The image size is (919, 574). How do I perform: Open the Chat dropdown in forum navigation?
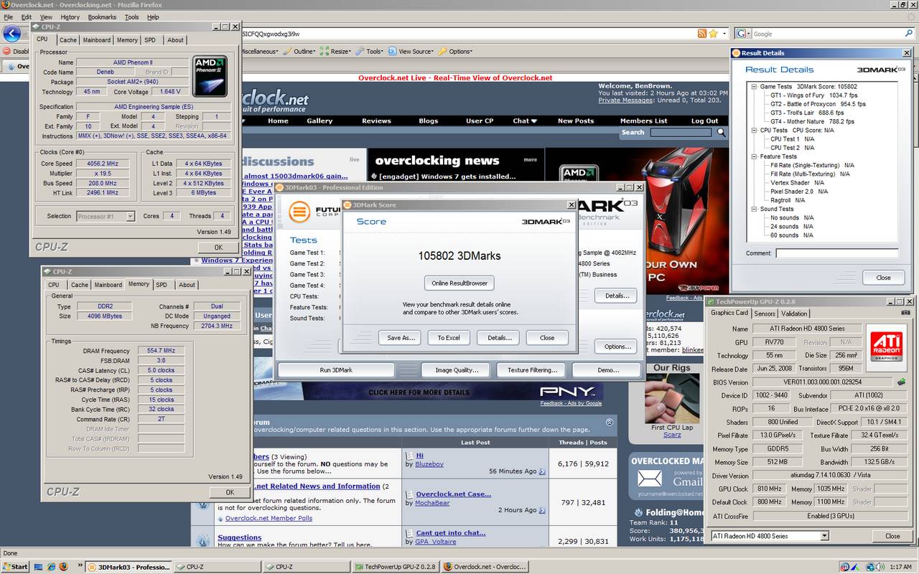pos(525,121)
